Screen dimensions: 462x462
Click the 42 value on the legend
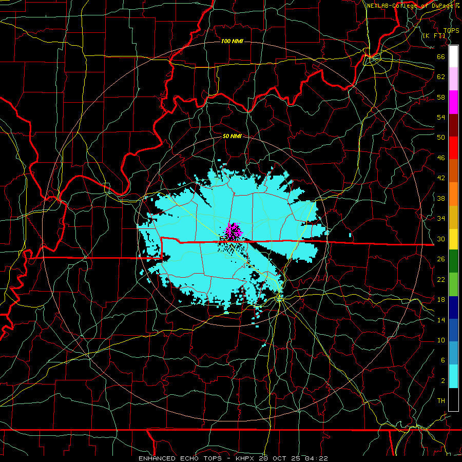(441, 178)
